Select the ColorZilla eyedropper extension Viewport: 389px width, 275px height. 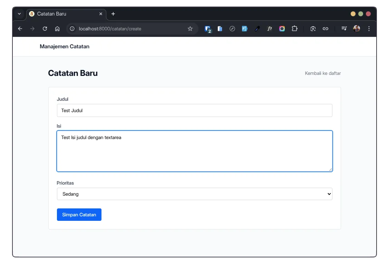pos(257,29)
